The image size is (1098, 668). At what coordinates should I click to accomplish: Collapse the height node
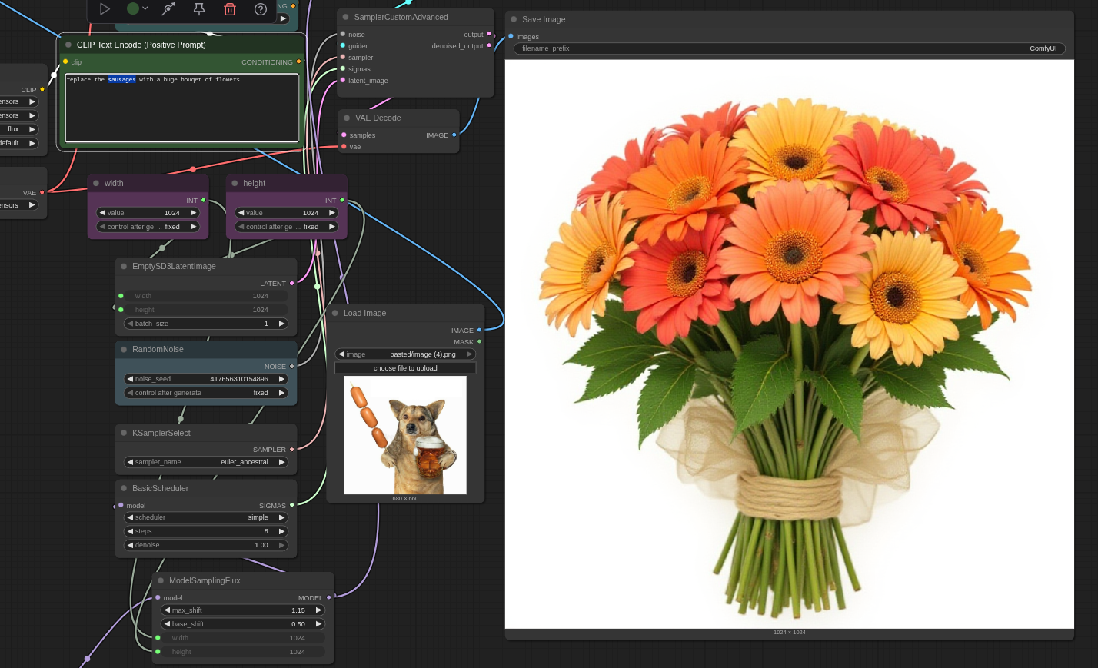pos(235,183)
